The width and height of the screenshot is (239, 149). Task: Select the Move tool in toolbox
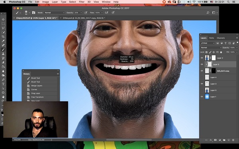point(3,19)
